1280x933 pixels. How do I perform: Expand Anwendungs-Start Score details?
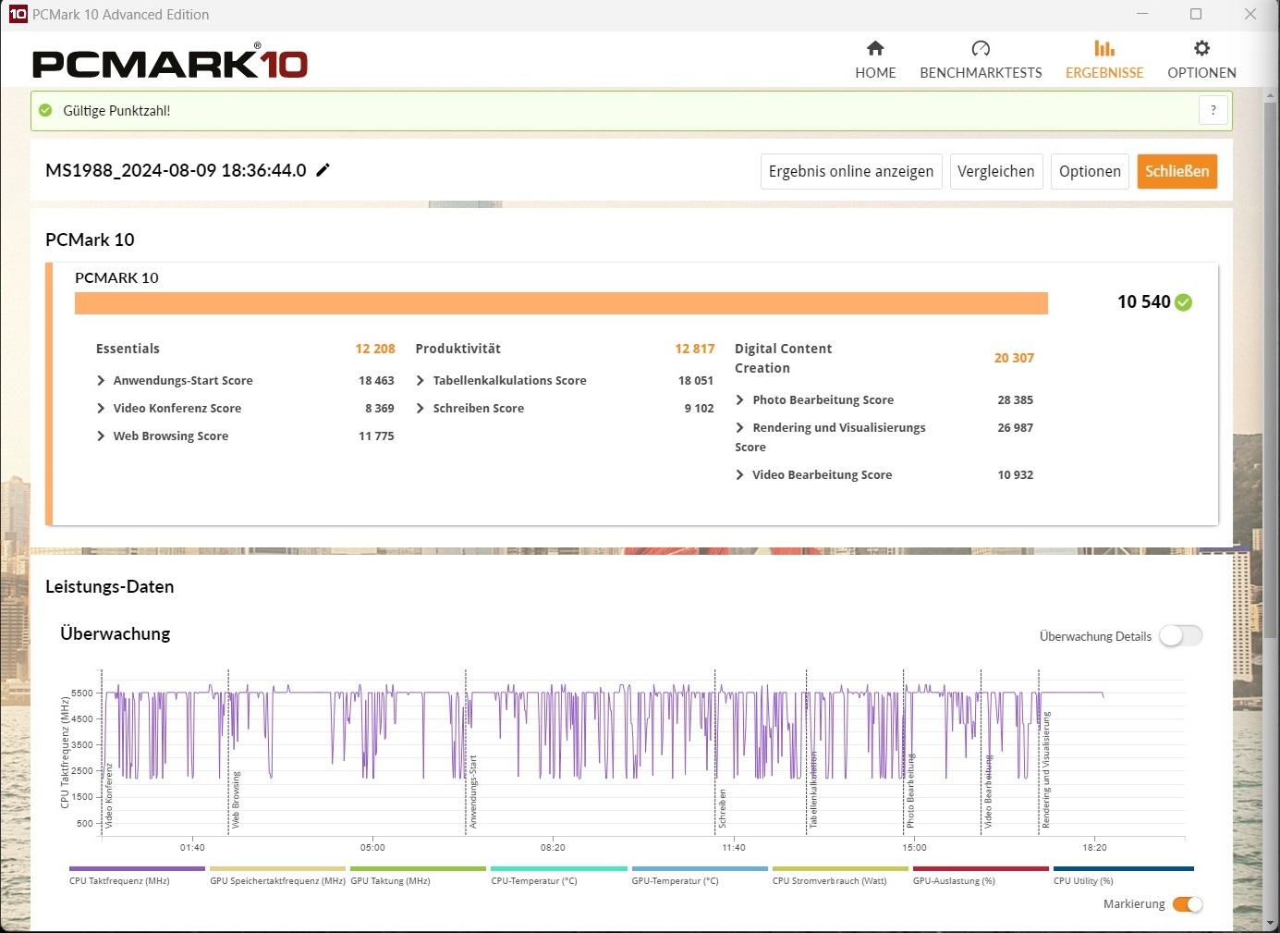(101, 380)
